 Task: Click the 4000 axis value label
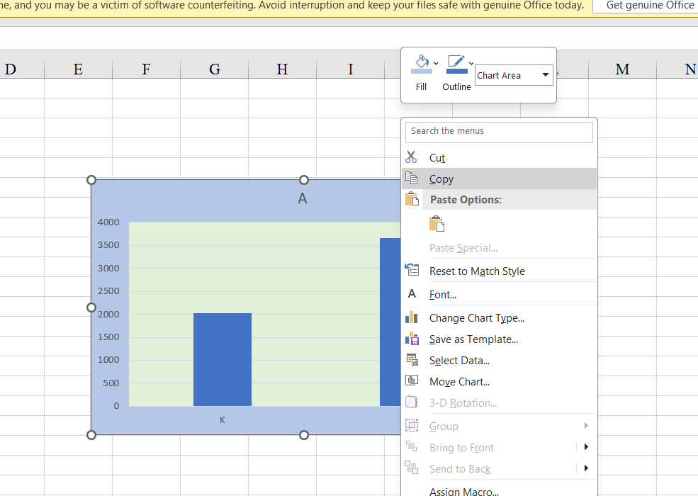pyautogui.click(x=108, y=222)
